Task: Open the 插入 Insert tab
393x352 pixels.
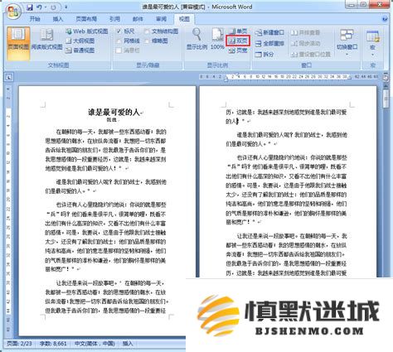Action: point(58,19)
